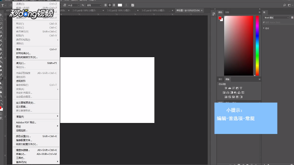The height and width of the screenshot is (165, 294).
Task: Add a Posterize adjustment
Action: point(230,97)
